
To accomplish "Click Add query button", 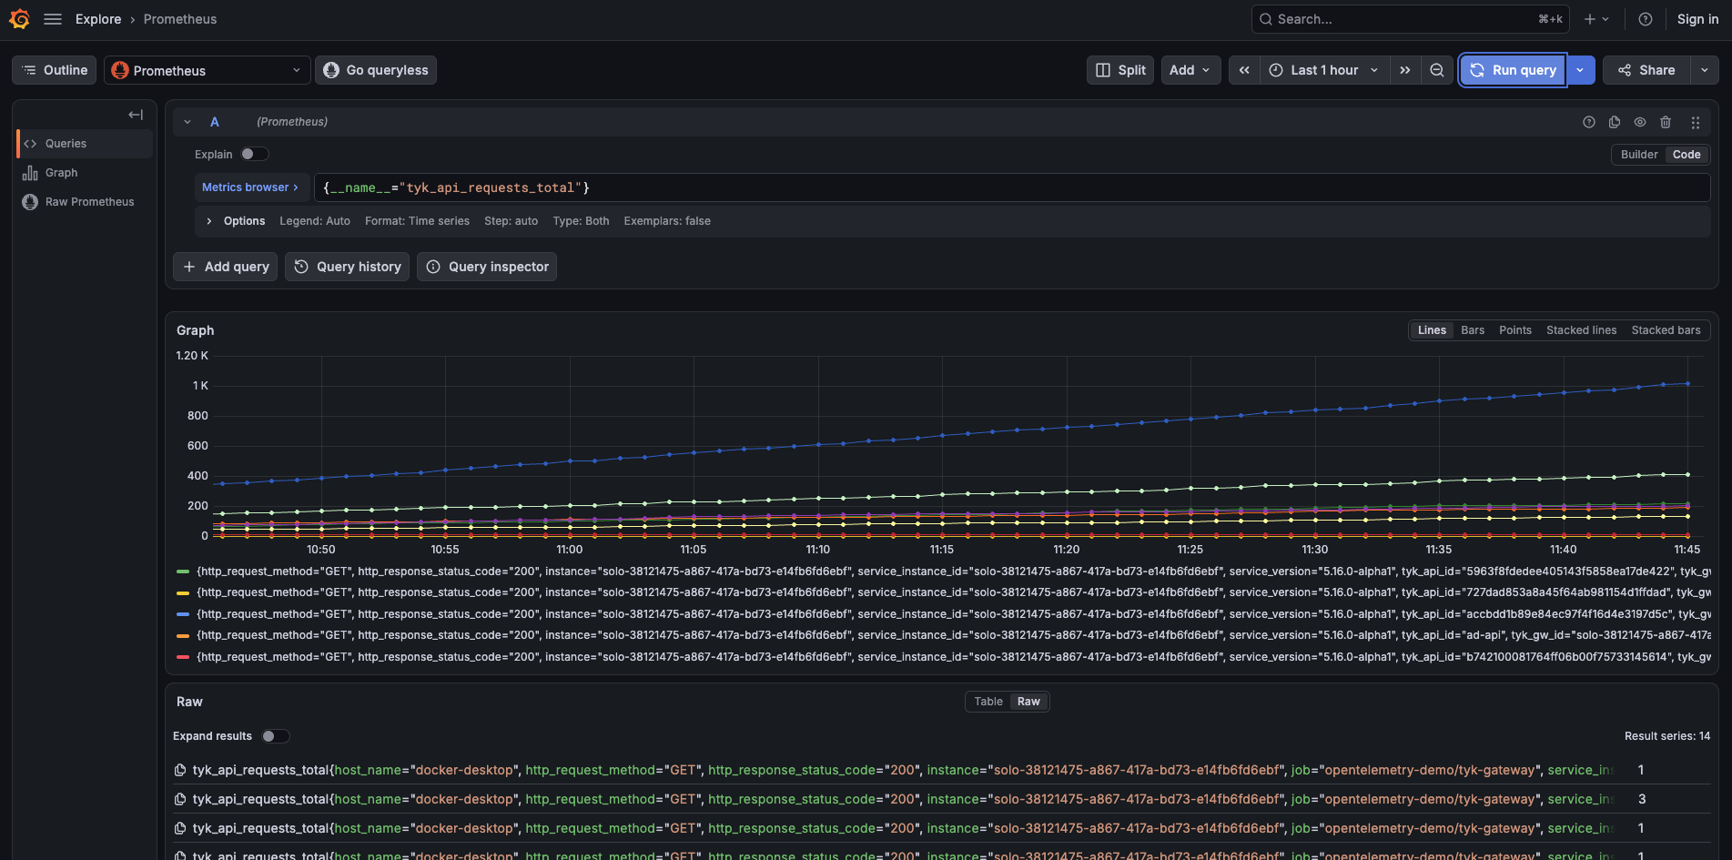I will pyautogui.click(x=226, y=267).
